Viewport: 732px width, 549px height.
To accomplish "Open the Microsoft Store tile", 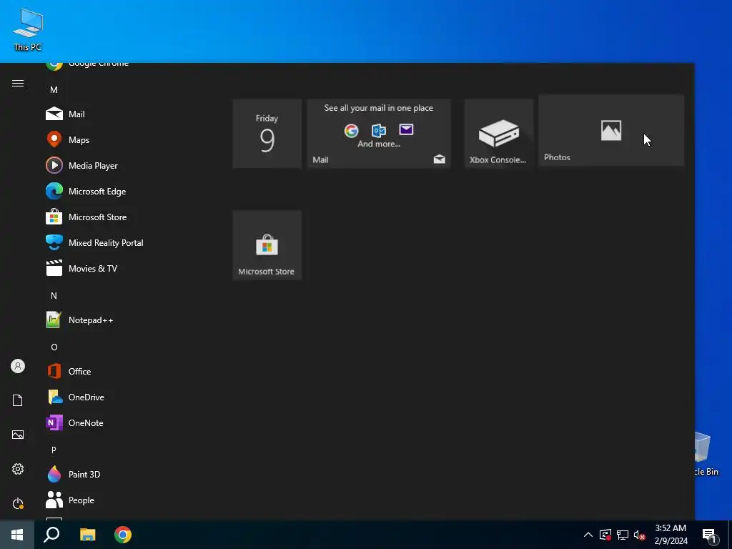I will [x=267, y=245].
